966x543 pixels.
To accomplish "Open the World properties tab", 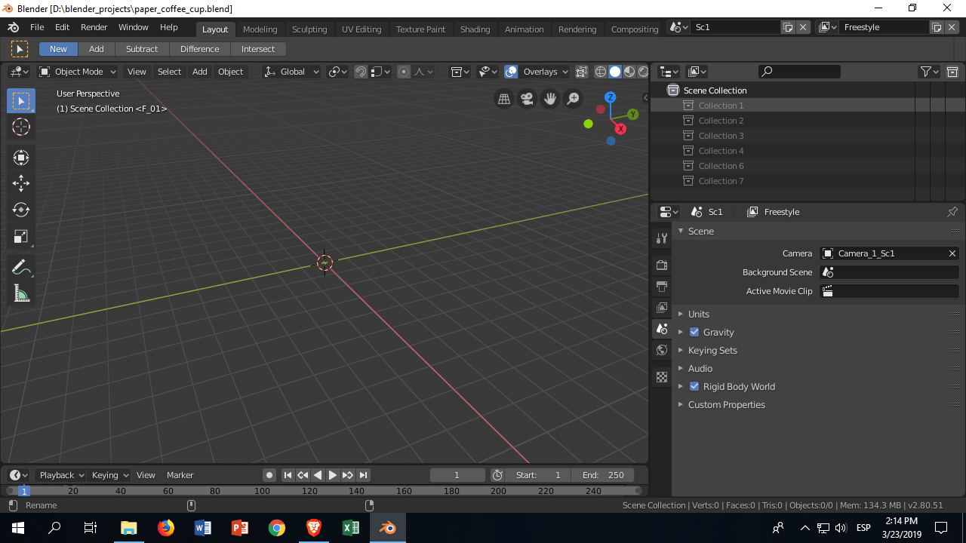I will (x=661, y=349).
